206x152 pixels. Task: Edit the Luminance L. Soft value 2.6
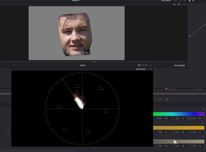click(x=183, y=146)
